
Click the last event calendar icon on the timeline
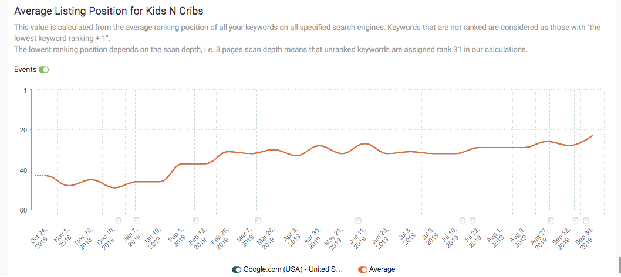coord(586,220)
